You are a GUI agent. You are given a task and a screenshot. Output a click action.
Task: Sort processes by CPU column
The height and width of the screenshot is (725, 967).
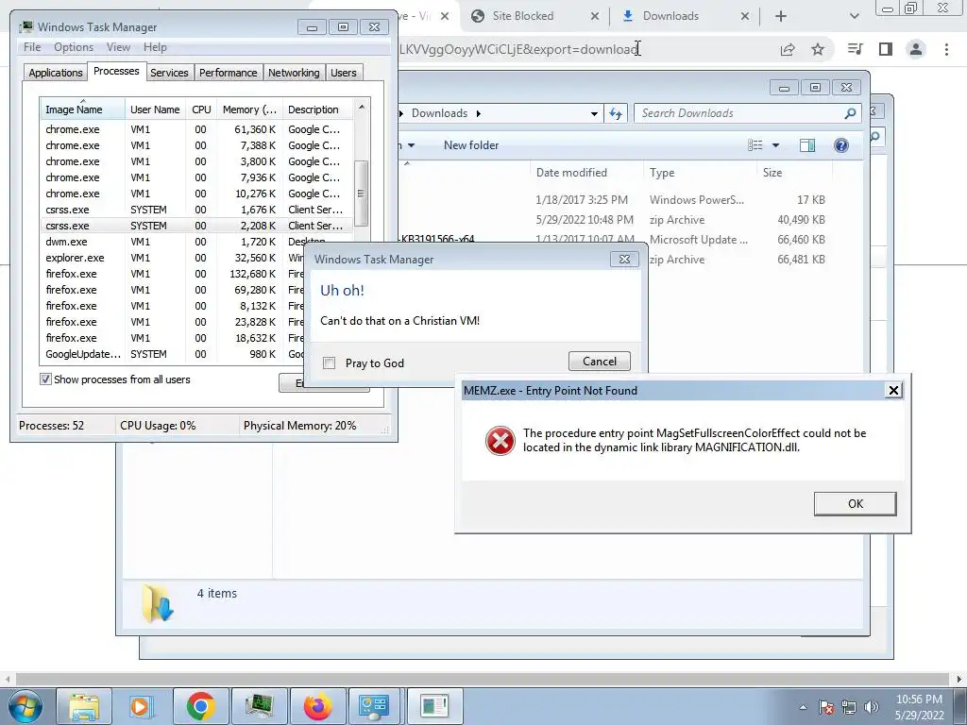tap(201, 110)
